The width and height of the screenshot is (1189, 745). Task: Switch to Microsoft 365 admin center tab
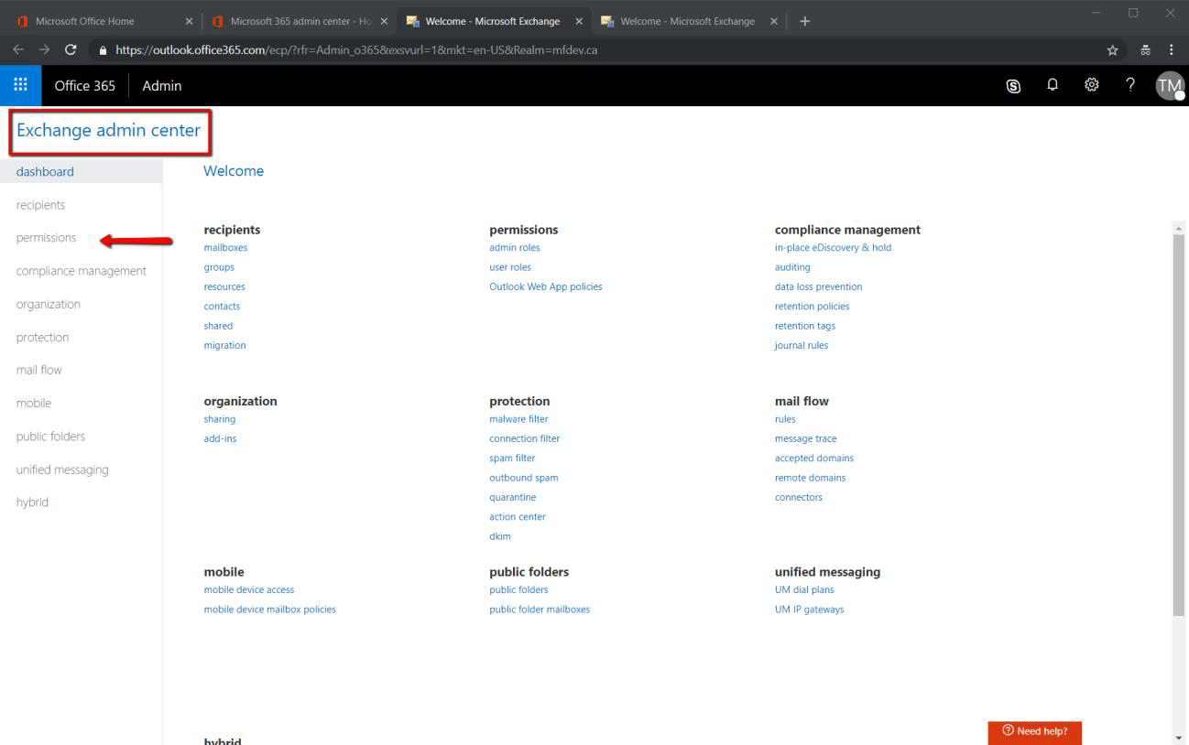pyautogui.click(x=298, y=21)
